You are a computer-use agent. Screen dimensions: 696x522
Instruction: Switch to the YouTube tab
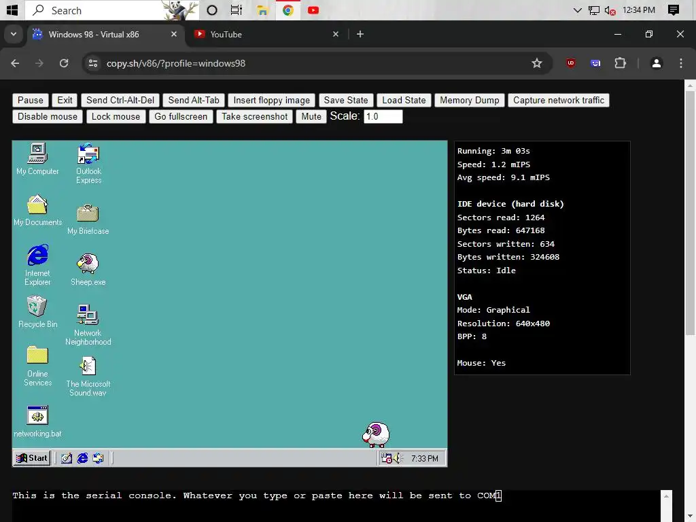click(x=266, y=34)
